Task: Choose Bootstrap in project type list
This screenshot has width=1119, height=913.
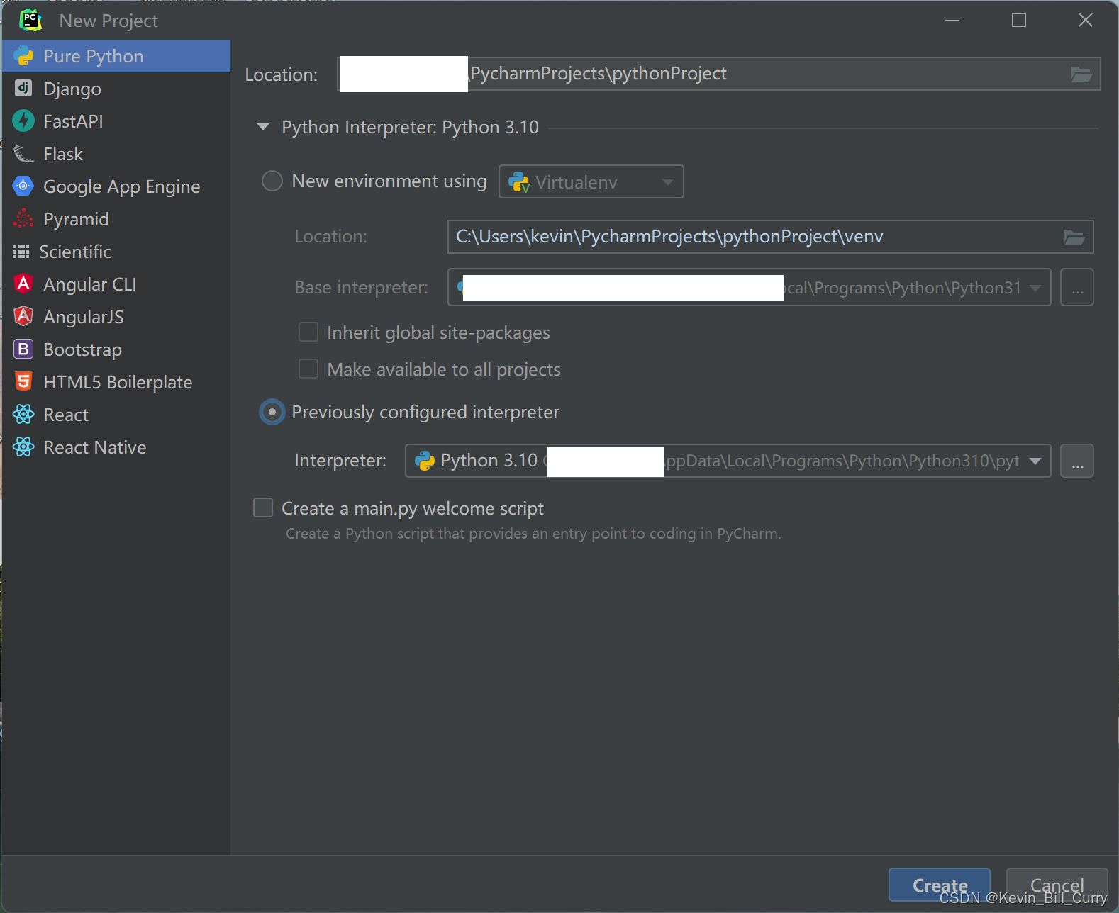Action: tap(116, 349)
